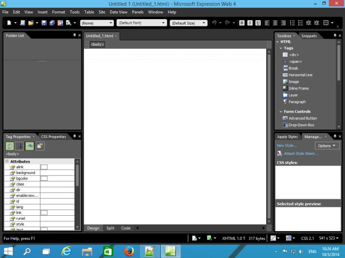Click Show Set Properties on Top icon
The width and height of the screenshot is (345, 258).
(x=30, y=145)
